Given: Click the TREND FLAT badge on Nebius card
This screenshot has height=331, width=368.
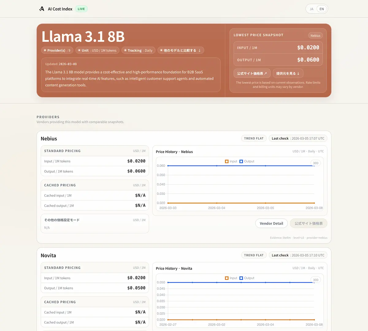Looking at the screenshot, I should click(x=254, y=138).
